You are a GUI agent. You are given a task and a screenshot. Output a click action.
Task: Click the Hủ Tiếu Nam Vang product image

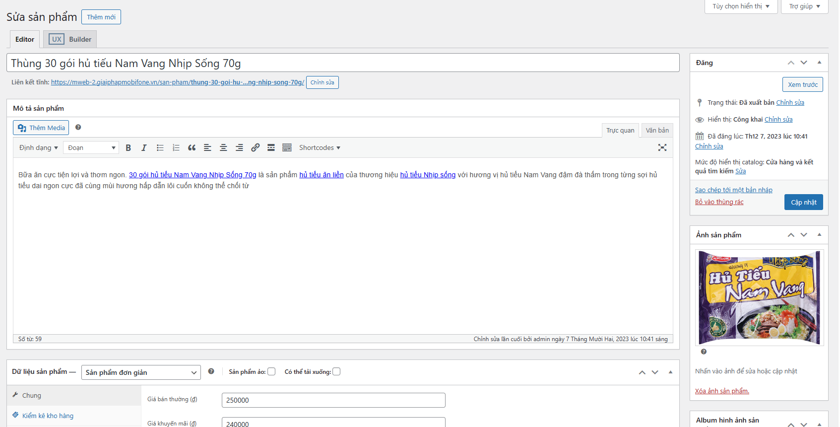tap(759, 297)
